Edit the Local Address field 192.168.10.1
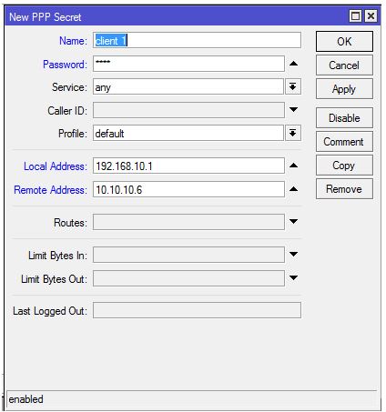 (x=188, y=166)
